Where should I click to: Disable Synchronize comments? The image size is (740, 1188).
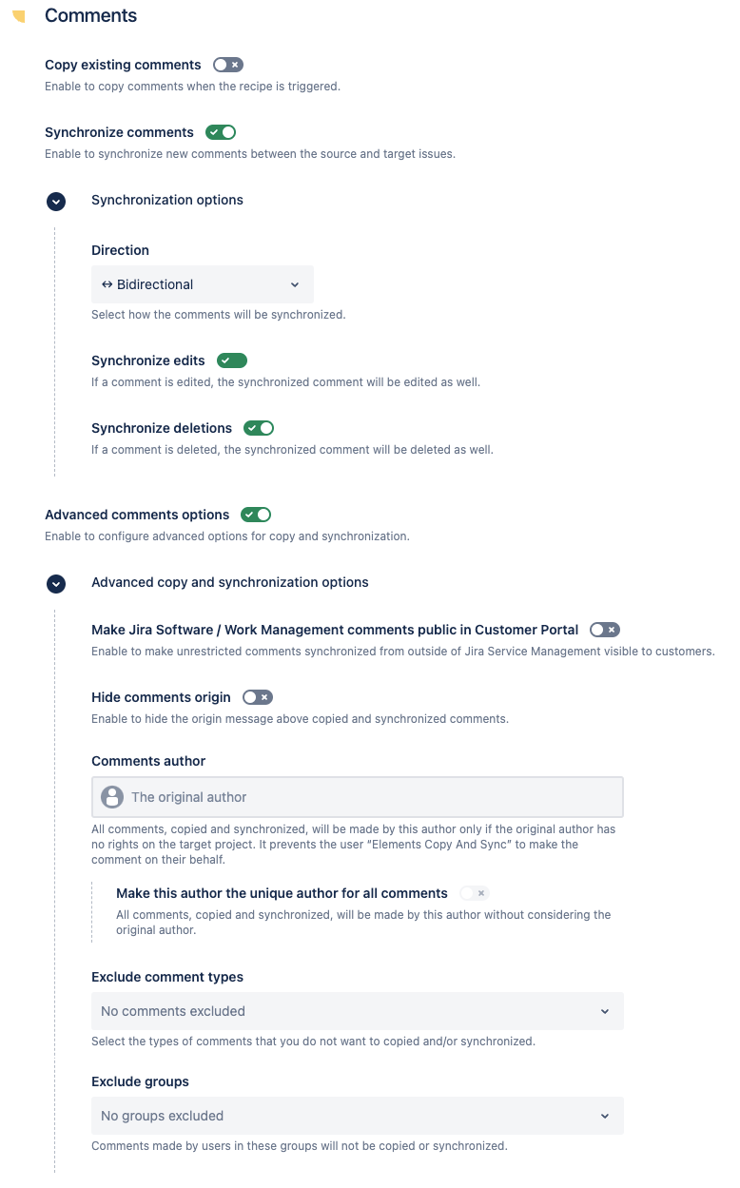point(221,132)
